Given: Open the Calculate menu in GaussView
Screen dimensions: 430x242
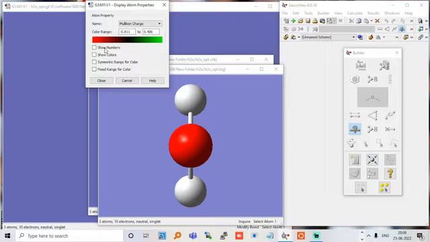Looking at the screenshot, I should click(x=355, y=13).
